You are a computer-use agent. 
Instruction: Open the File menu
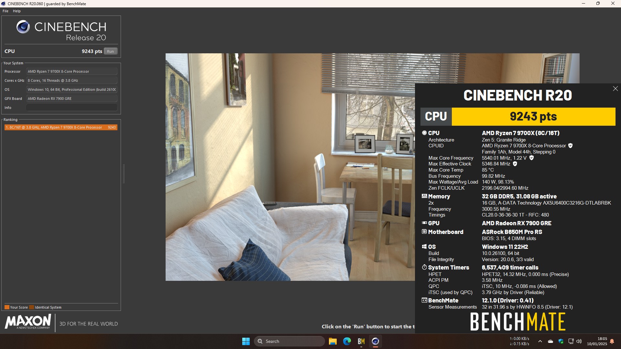(5, 11)
